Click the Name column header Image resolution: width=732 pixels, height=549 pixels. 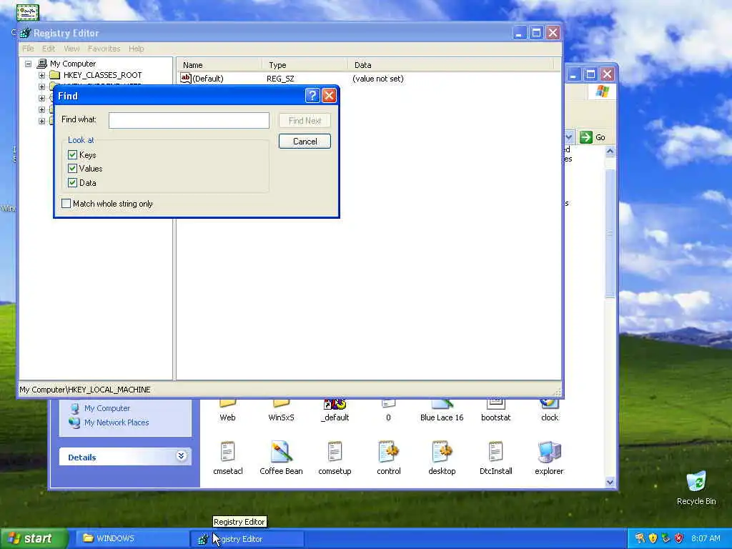coord(219,65)
